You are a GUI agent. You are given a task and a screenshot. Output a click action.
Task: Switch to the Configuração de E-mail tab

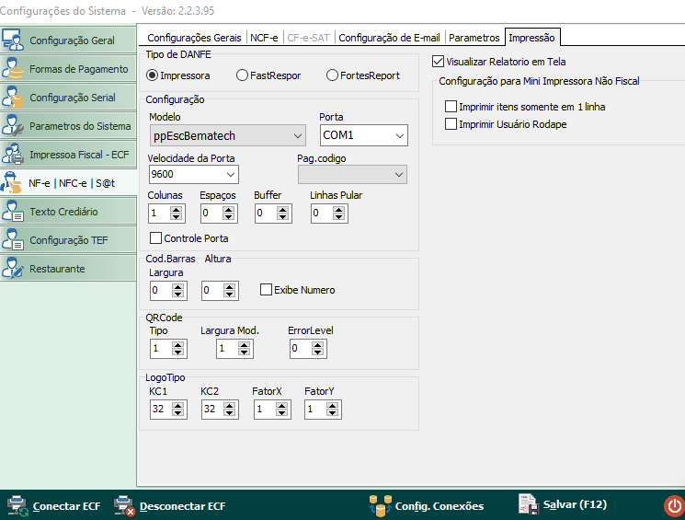pos(390,38)
